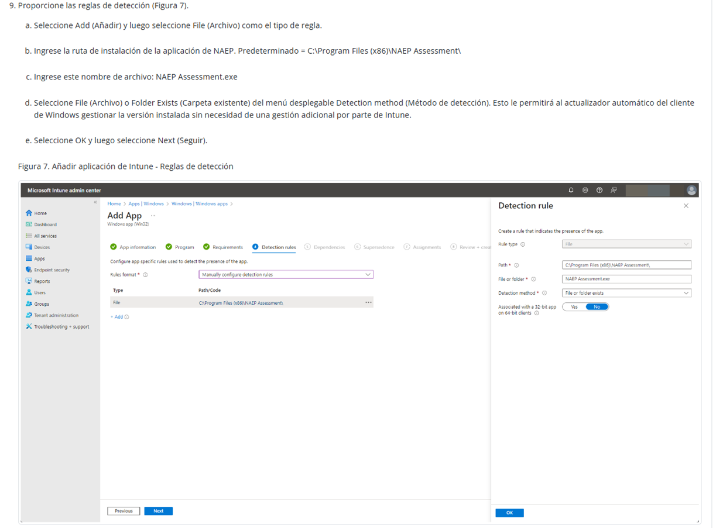Open the notifications bell icon
Screen dimensions: 716x528
tap(571, 190)
